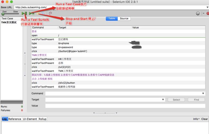The image size is (209, 134).
Task: Open the UI-Element tab
Action: pos(30,119)
